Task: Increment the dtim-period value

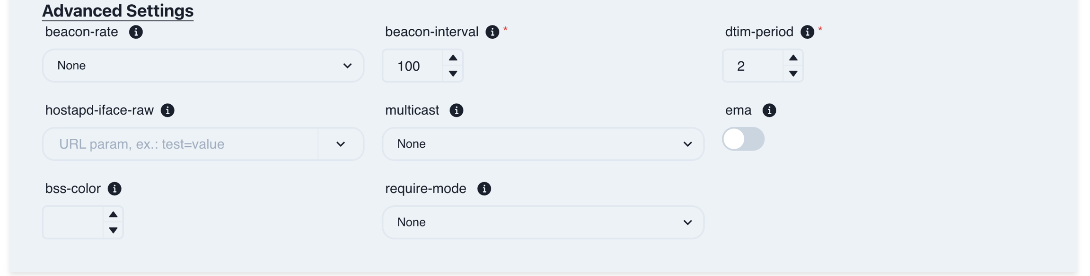Action: [793, 58]
